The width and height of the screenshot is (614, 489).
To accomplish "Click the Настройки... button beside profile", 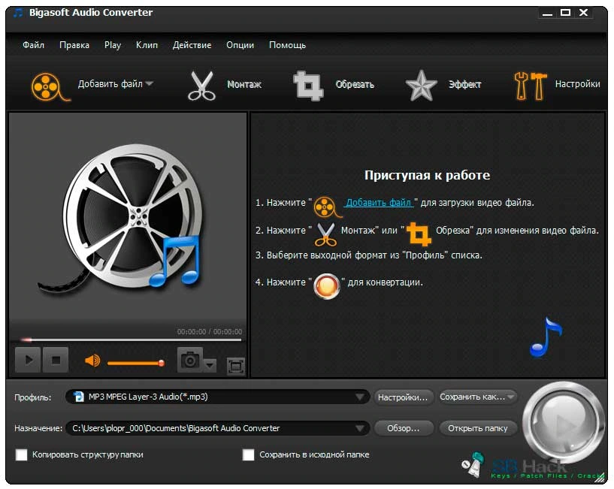I will click(x=403, y=397).
